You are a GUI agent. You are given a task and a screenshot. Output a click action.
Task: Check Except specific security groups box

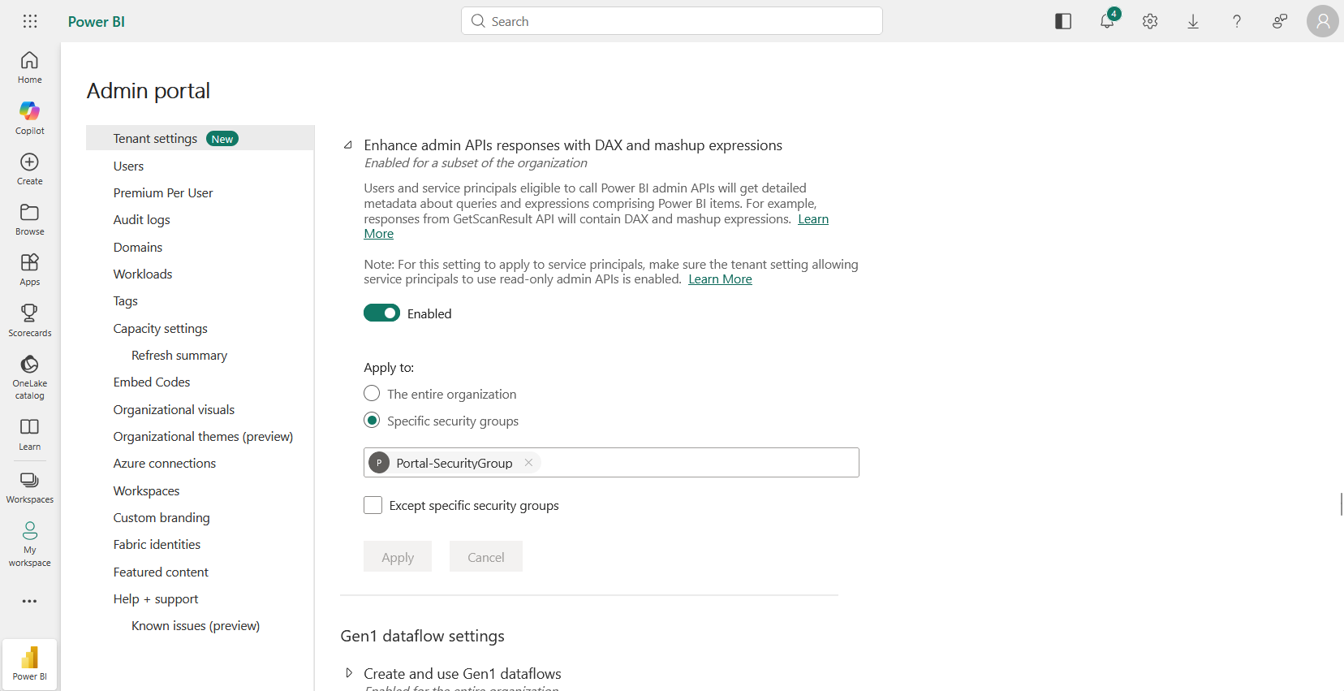coord(373,505)
